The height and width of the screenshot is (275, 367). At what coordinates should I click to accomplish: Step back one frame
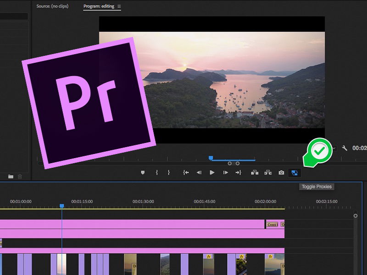(x=199, y=173)
